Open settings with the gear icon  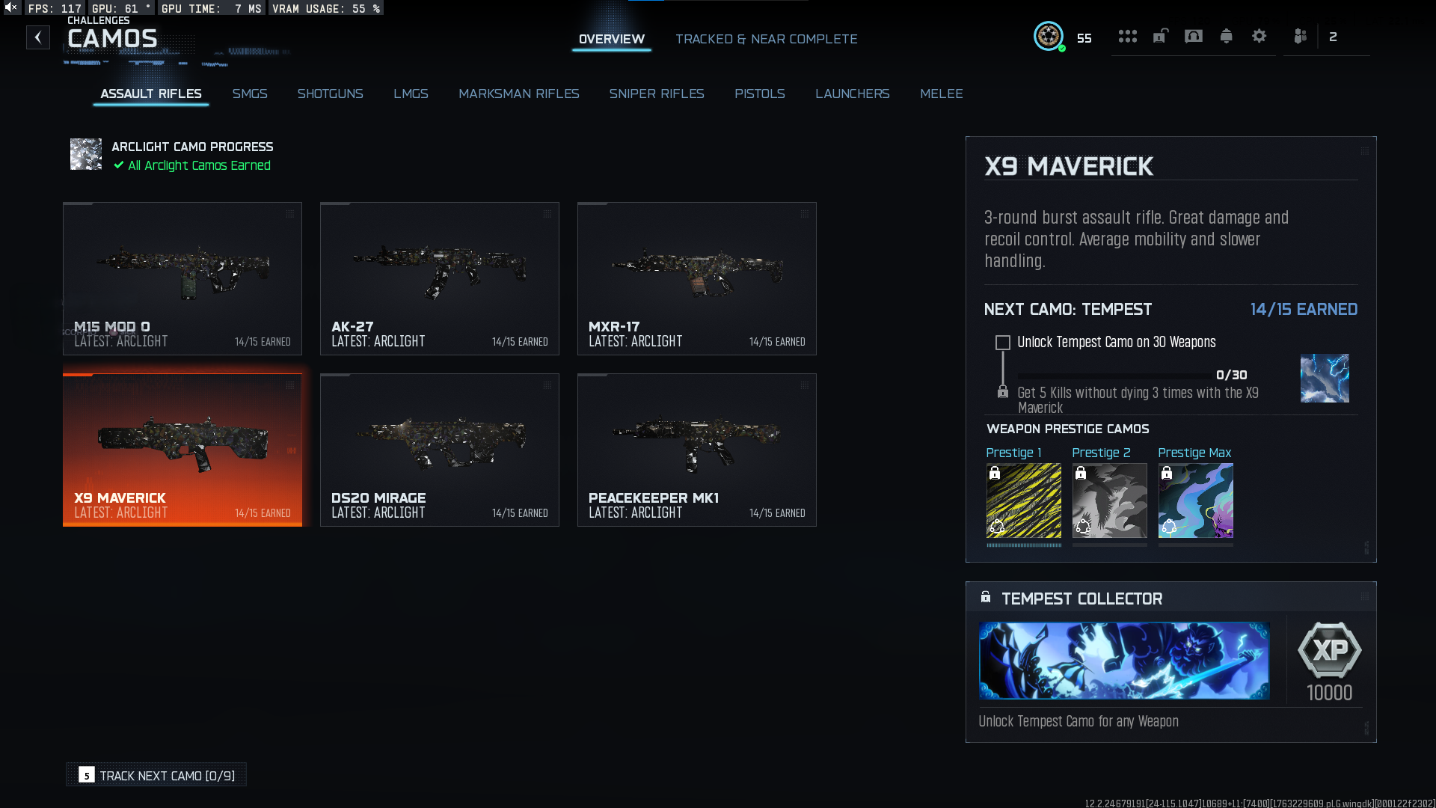[1259, 36]
